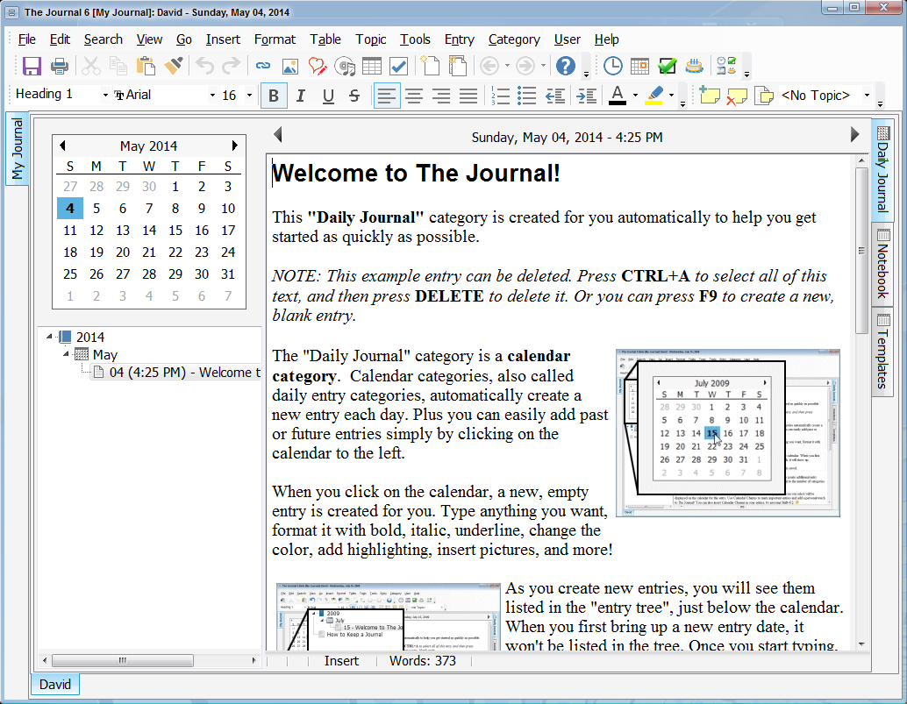Align text to the left
Viewport: 907px width, 704px height.
(387, 96)
